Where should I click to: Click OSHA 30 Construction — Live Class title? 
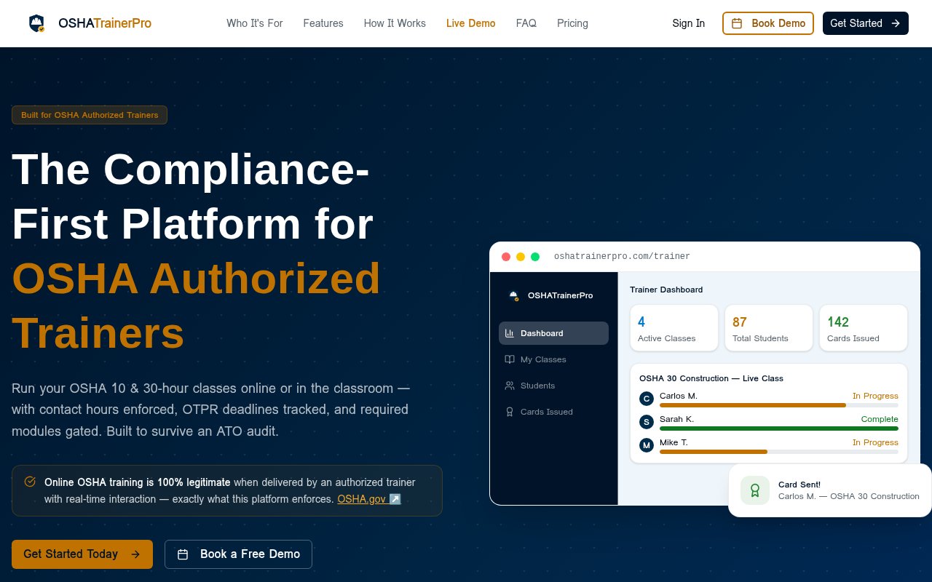point(711,378)
